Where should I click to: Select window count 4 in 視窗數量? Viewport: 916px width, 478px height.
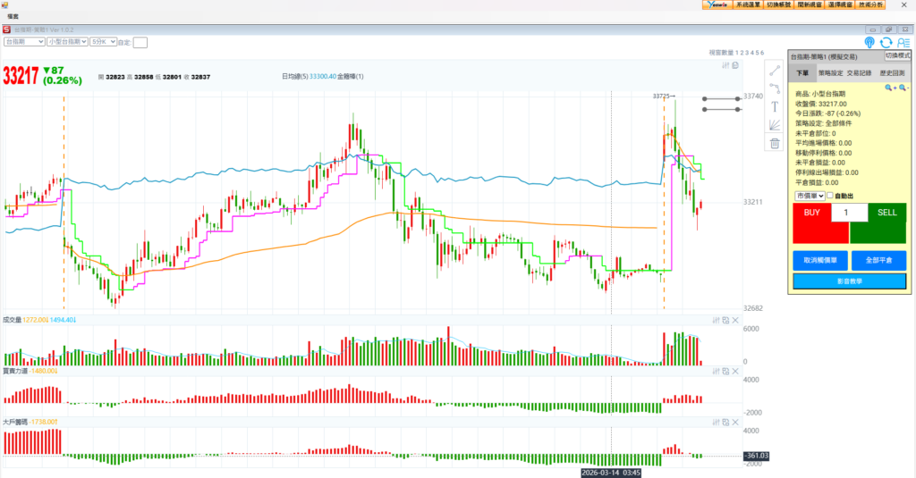click(751, 54)
